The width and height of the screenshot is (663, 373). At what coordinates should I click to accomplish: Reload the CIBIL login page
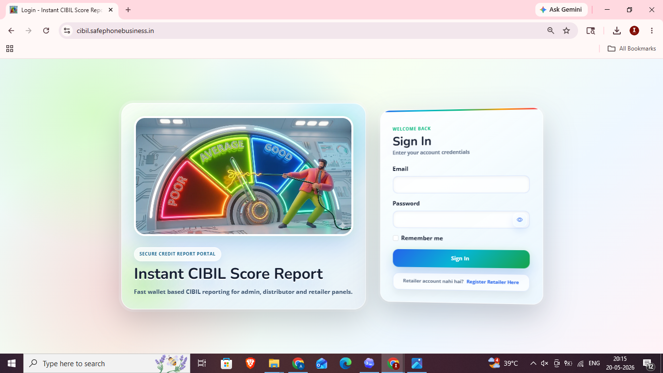(x=46, y=31)
